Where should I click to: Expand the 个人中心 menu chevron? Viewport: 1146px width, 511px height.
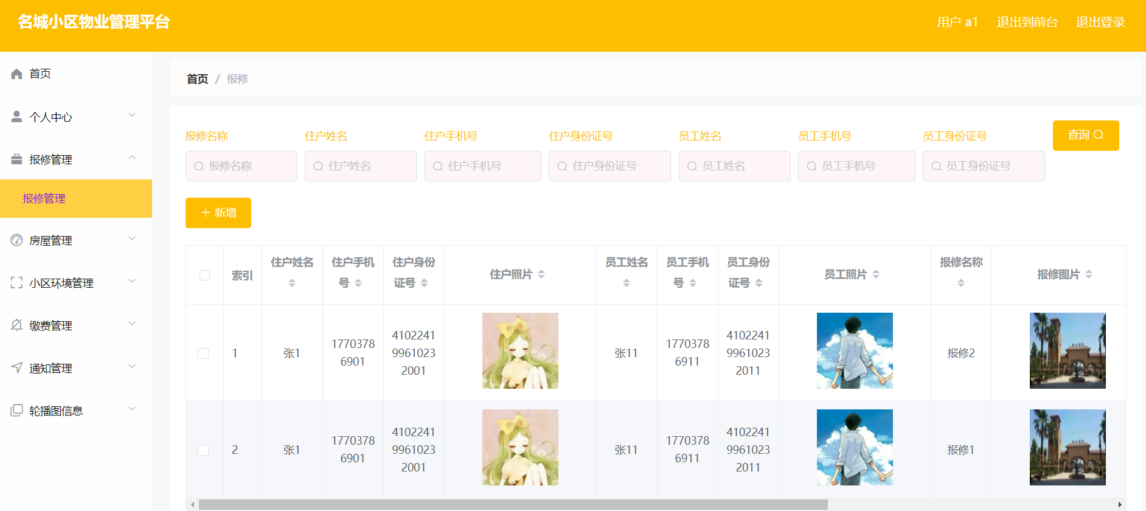click(x=132, y=115)
